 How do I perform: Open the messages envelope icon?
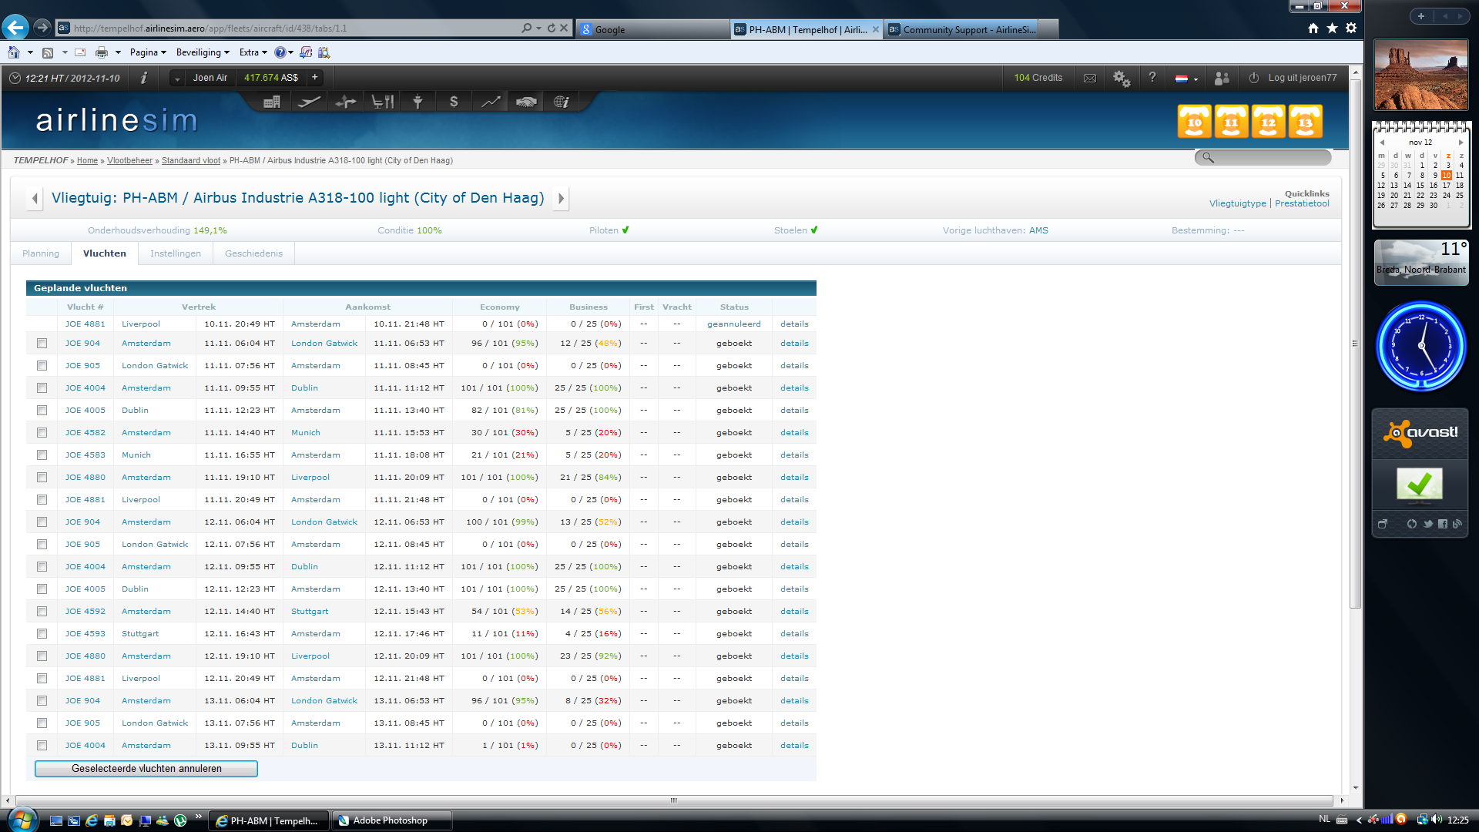coord(1090,78)
